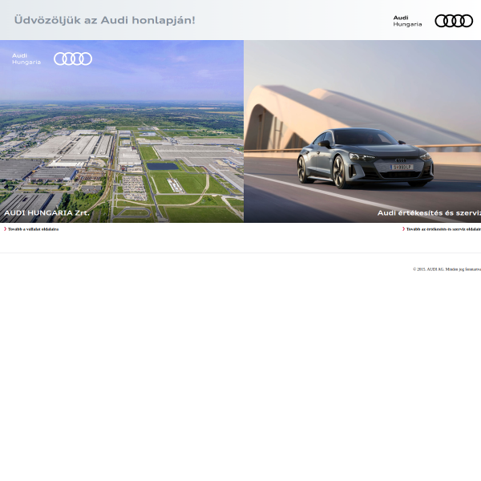Click the 'Audi értékesítés és szerviz' caption text

(429, 212)
